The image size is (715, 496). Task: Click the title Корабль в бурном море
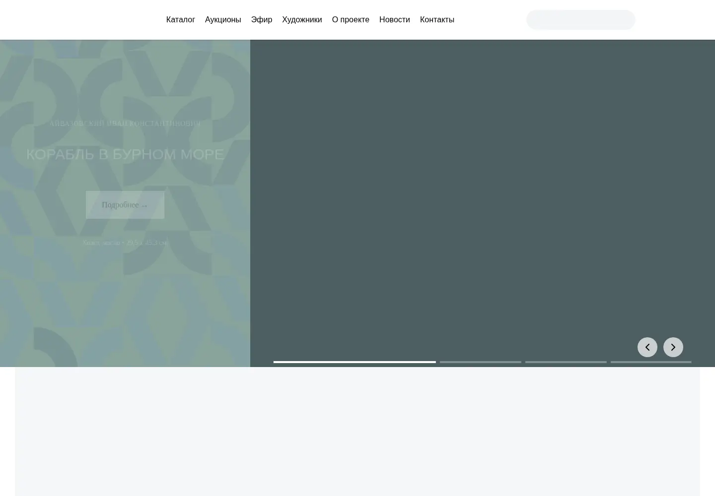pyautogui.click(x=125, y=154)
